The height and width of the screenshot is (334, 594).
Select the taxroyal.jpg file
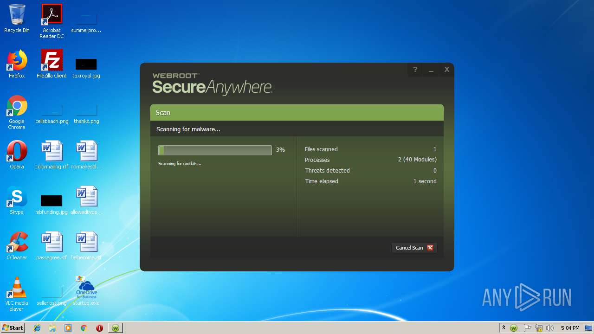click(x=86, y=68)
